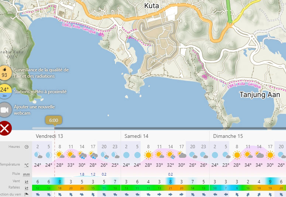Select the Vendredi 13 day header

[49, 136]
